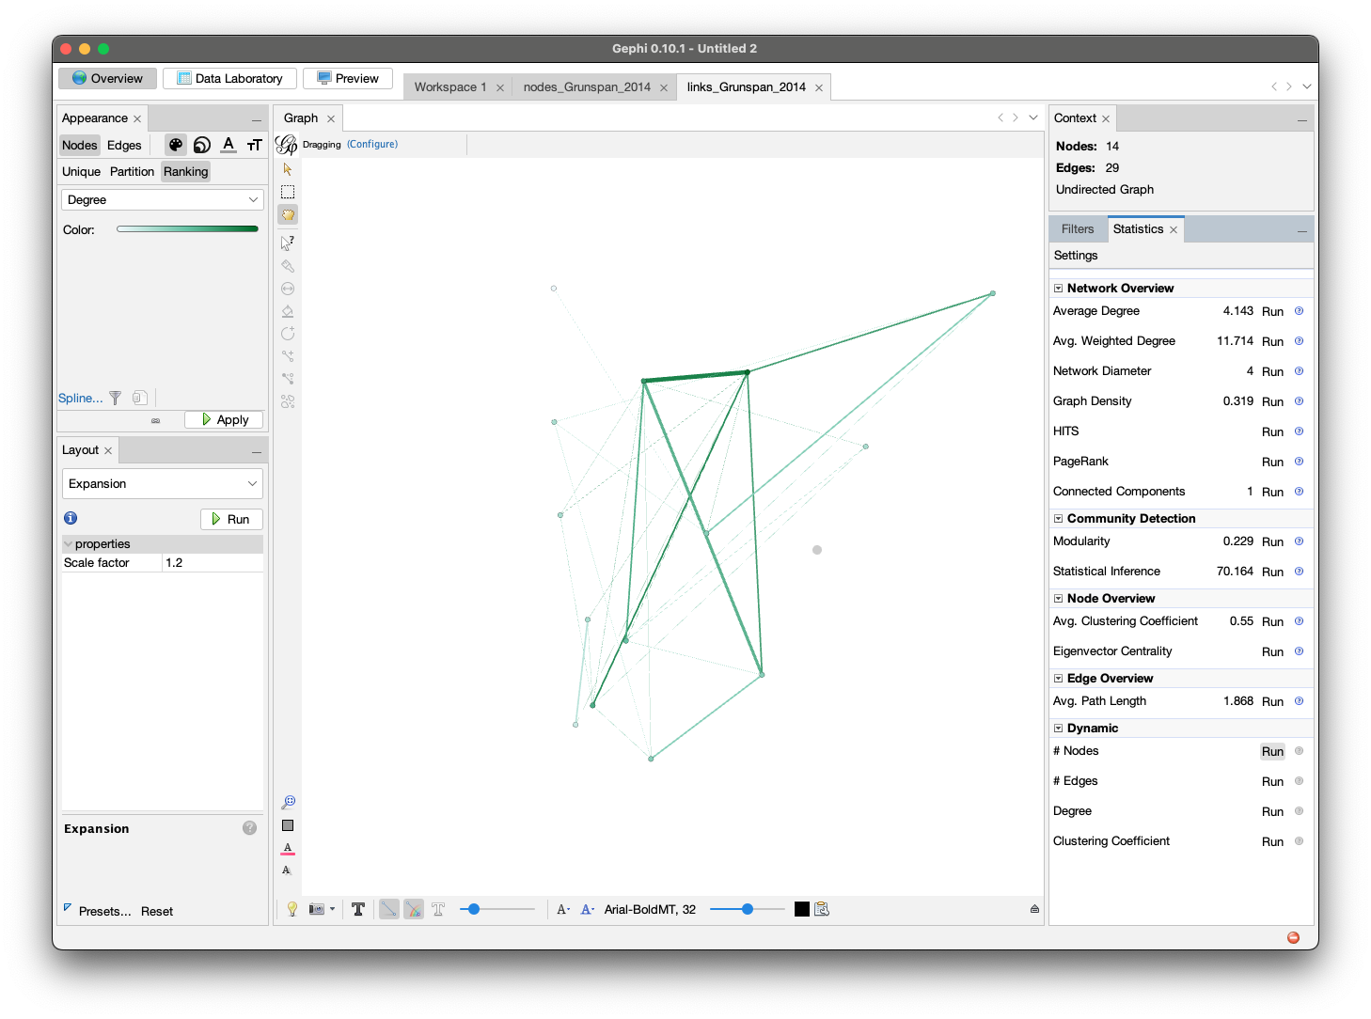Reset colors with the gray square icon
The width and height of the screenshot is (1371, 1019).
pyautogui.click(x=288, y=825)
